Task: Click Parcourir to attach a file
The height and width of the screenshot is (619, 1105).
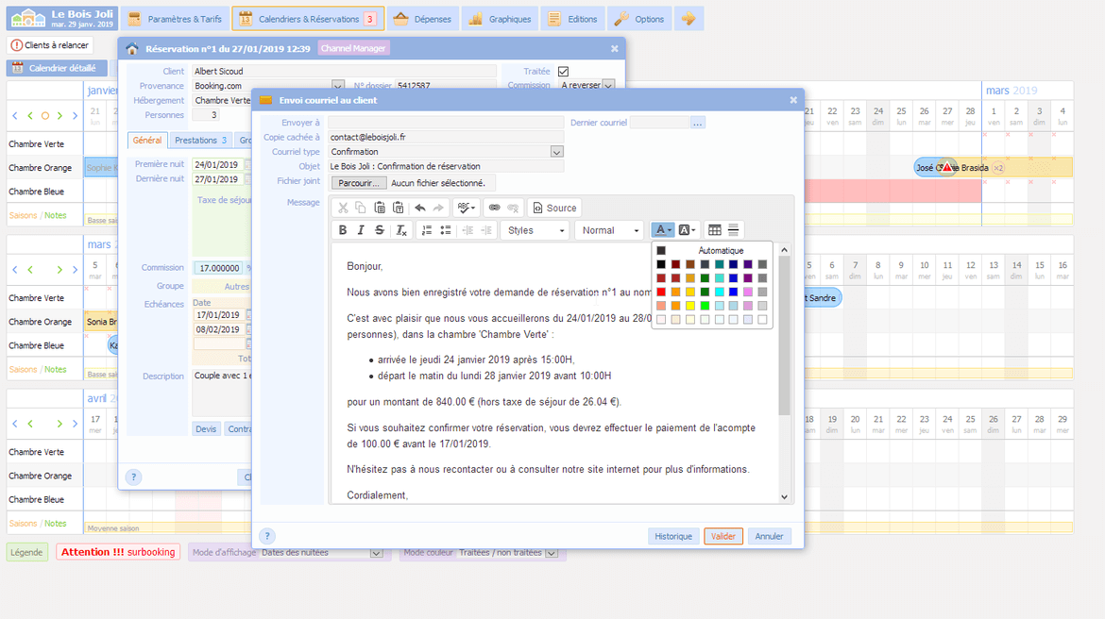Action: 359,183
